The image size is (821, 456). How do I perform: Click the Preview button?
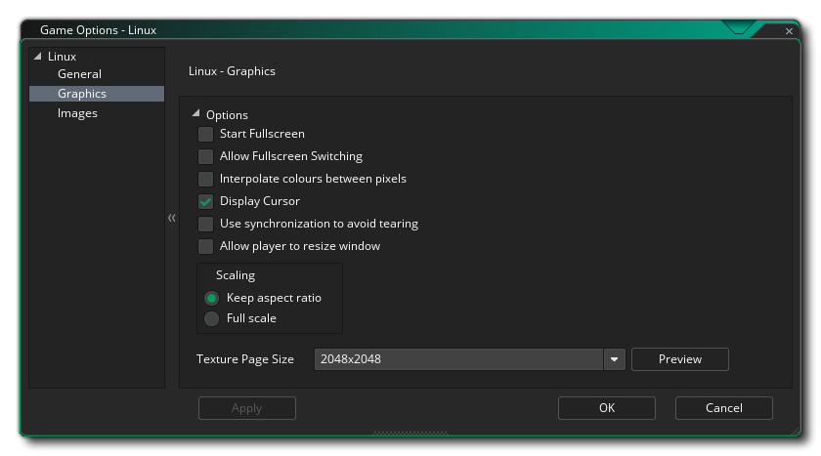(x=679, y=359)
